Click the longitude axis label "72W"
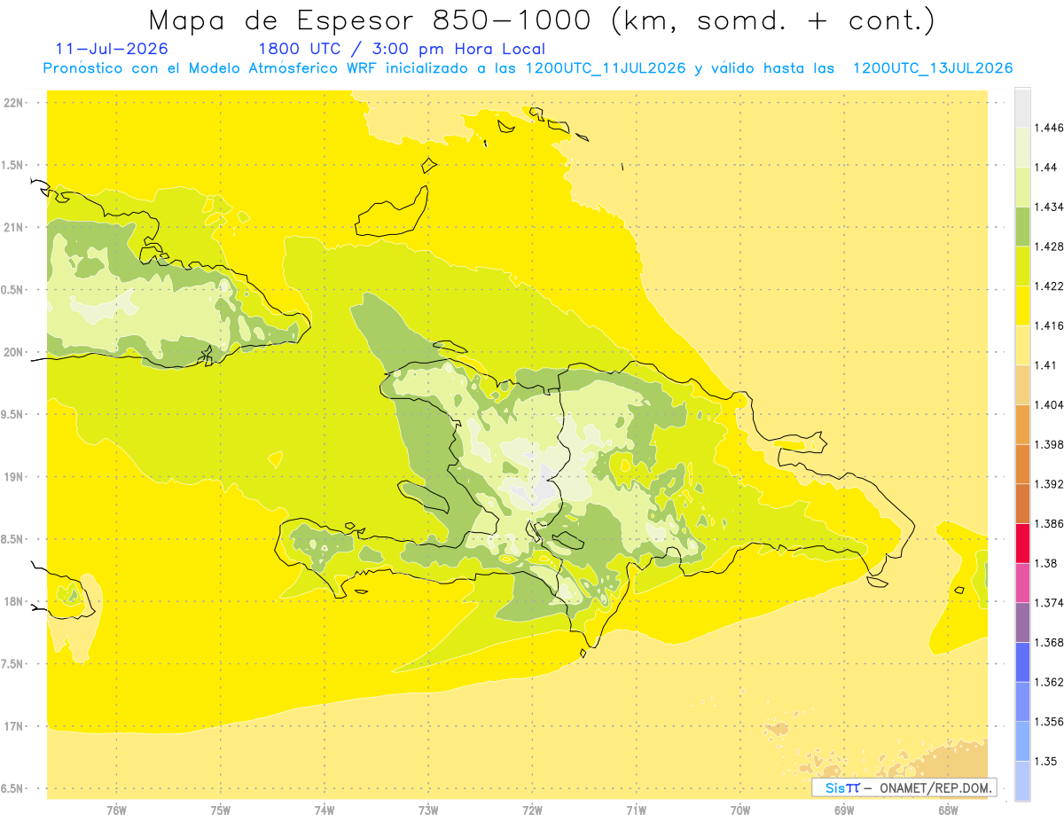Image resolution: width=1064 pixels, height=822 pixels. (x=532, y=810)
